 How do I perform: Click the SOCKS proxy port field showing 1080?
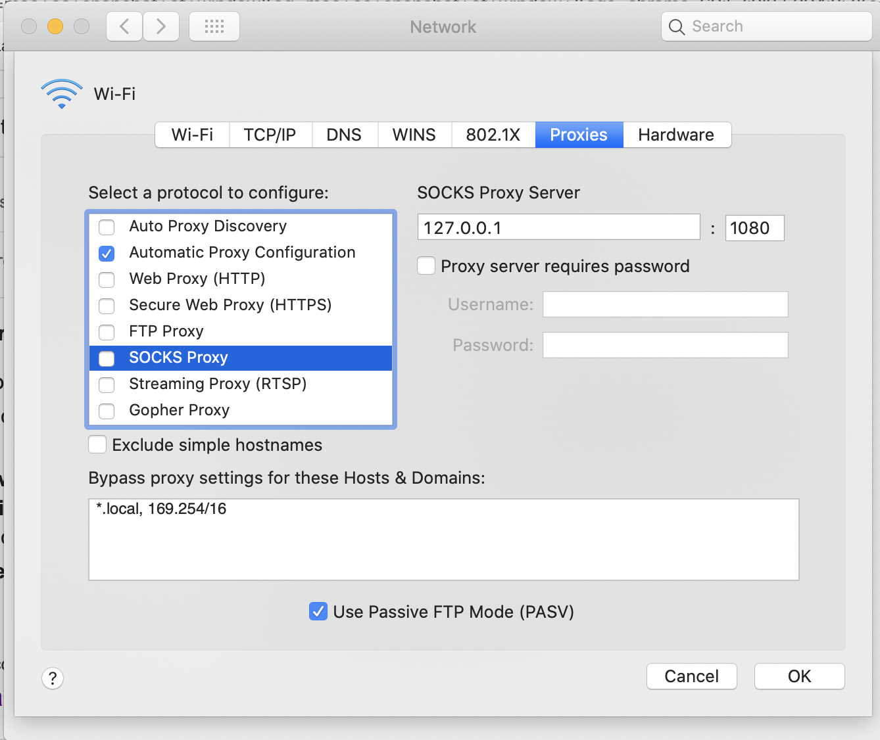(x=754, y=227)
